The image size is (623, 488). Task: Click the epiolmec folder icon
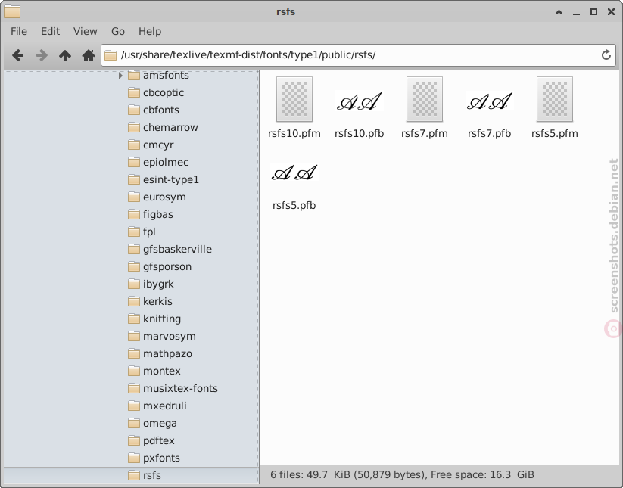(134, 163)
